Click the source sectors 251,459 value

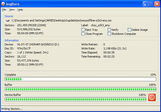31,25
